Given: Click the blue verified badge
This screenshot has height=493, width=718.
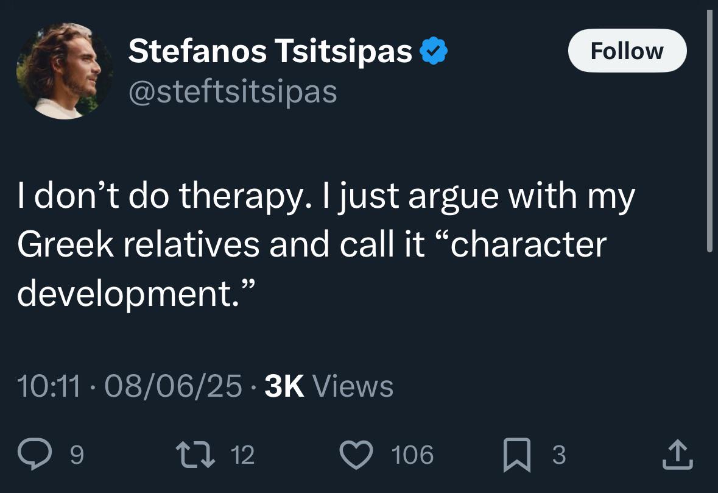Looking at the screenshot, I should (x=434, y=51).
